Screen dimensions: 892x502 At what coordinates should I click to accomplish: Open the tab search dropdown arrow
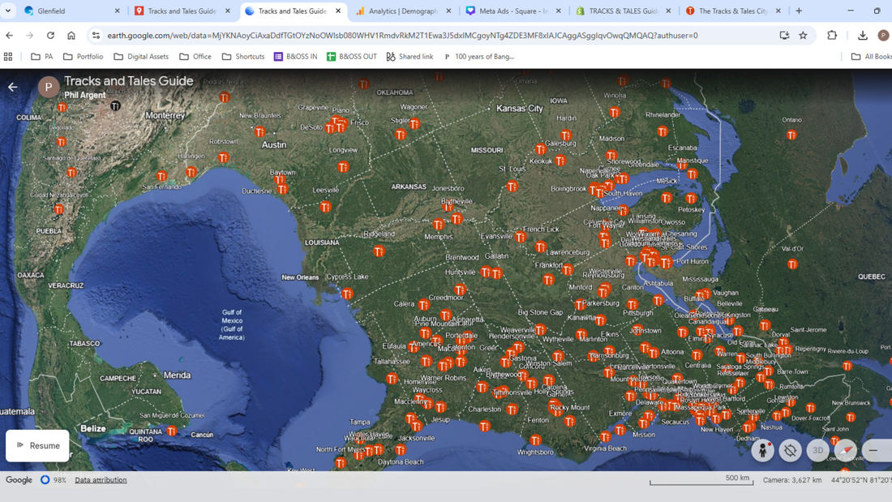(8, 11)
